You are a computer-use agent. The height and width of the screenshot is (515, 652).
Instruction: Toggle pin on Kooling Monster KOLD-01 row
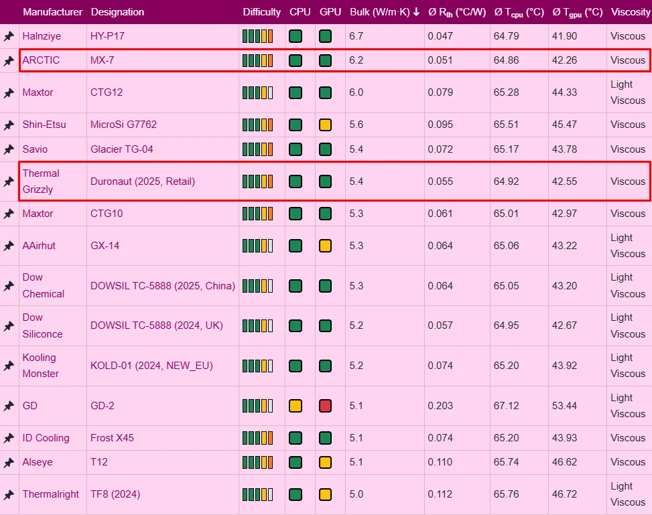pos(9,366)
